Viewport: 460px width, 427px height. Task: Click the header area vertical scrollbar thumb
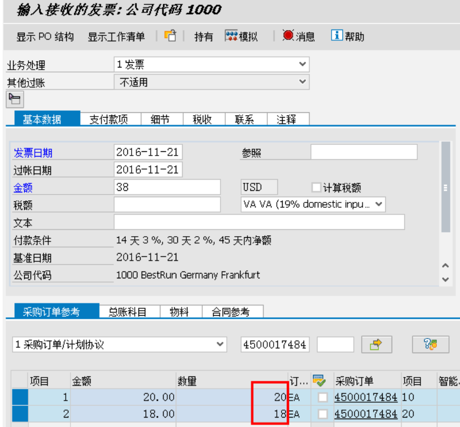click(x=446, y=187)
